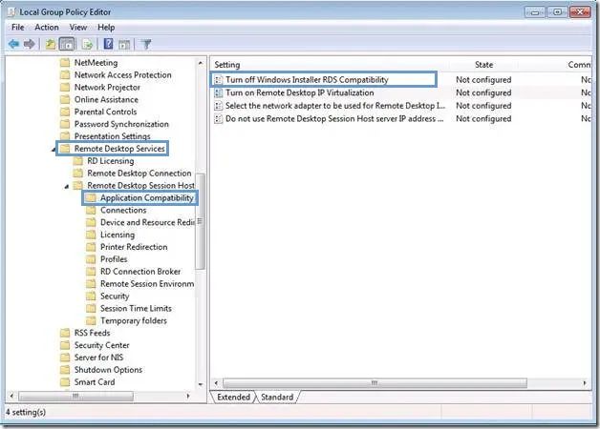The height and width of the screenshot is (429, 600).
Task: Select Application Compatibility tree item
Action: (147, 198)
